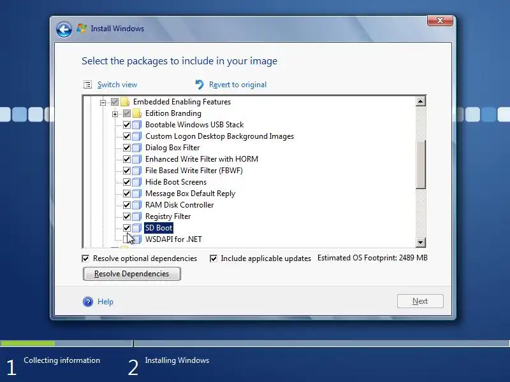Toggle the Embedded Enabling Features folder checkbox
Image resolution: width=510 pixels, height=382 pixels.
[115, 102]
